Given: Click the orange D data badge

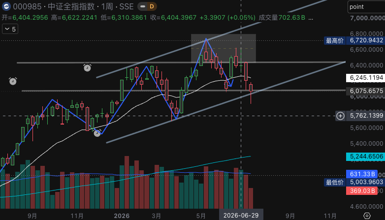Looking at the screenshot, I should tap(152, 6).
